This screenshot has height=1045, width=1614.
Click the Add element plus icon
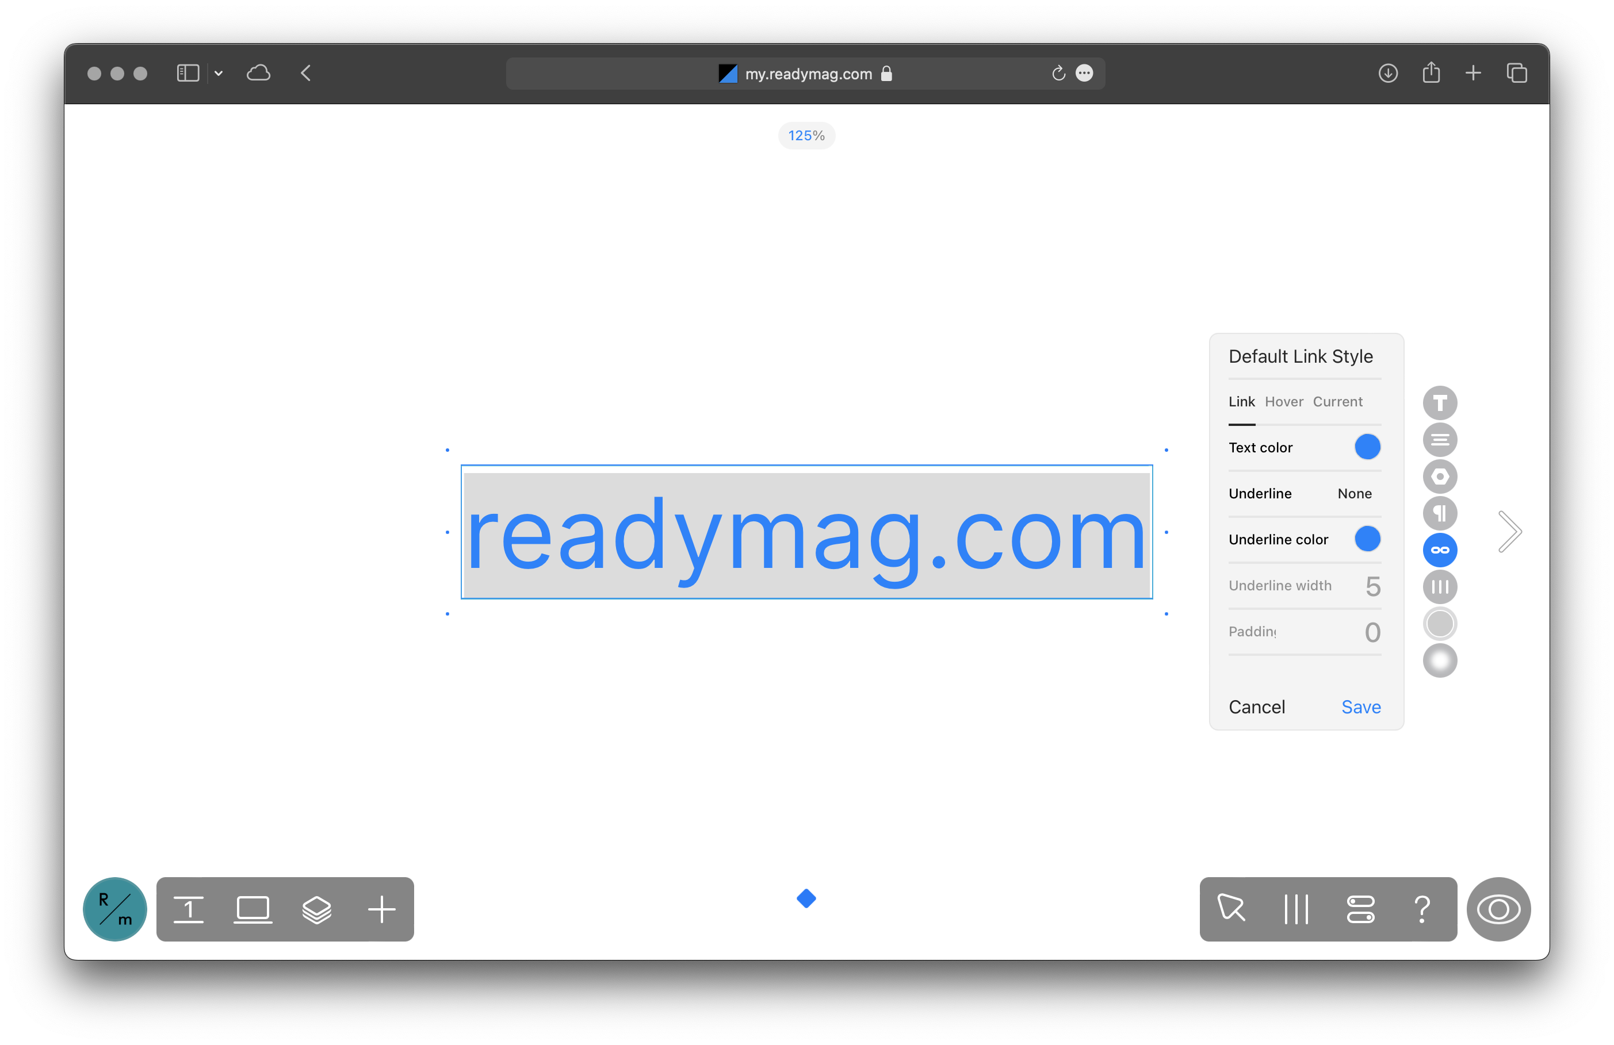tap(380, 909)
